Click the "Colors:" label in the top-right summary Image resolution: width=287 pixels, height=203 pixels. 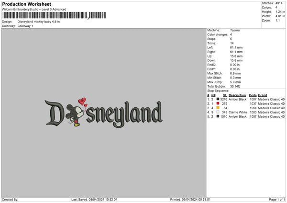pyautogui.click(x=266, y=8)
